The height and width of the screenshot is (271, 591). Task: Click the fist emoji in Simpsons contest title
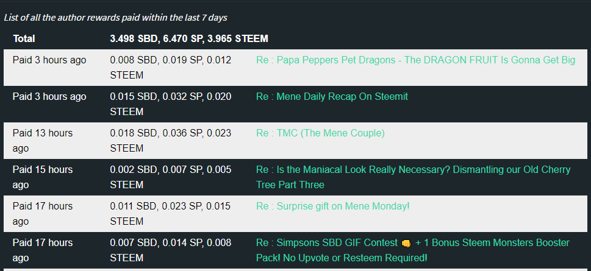pyautogui.click(x=406, y=243)
